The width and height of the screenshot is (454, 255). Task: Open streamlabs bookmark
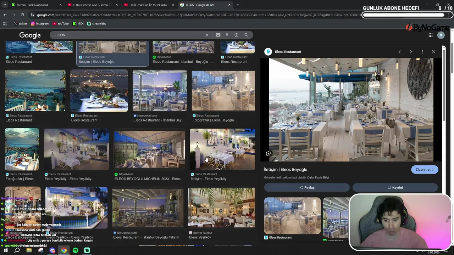[96, 23]
